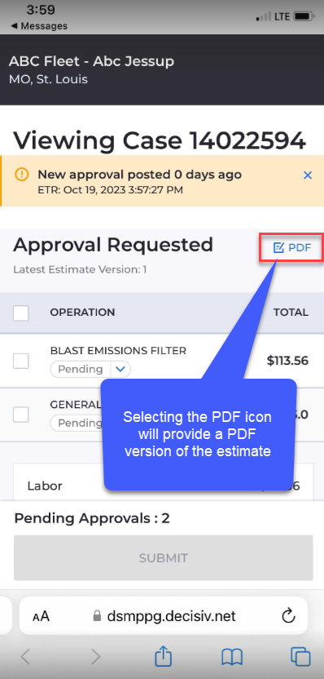Dismiss the new approval notification banner
The height and width of the screenshot is (679, 324).
click(308, 175)
